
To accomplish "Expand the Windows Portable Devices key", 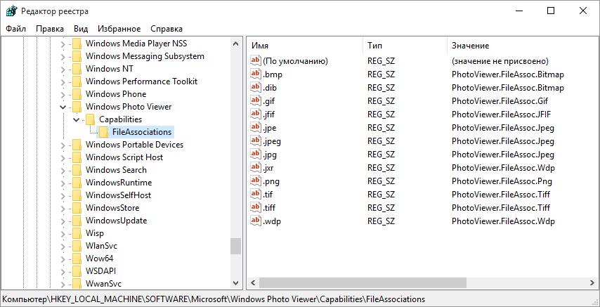I will point(63,145).
